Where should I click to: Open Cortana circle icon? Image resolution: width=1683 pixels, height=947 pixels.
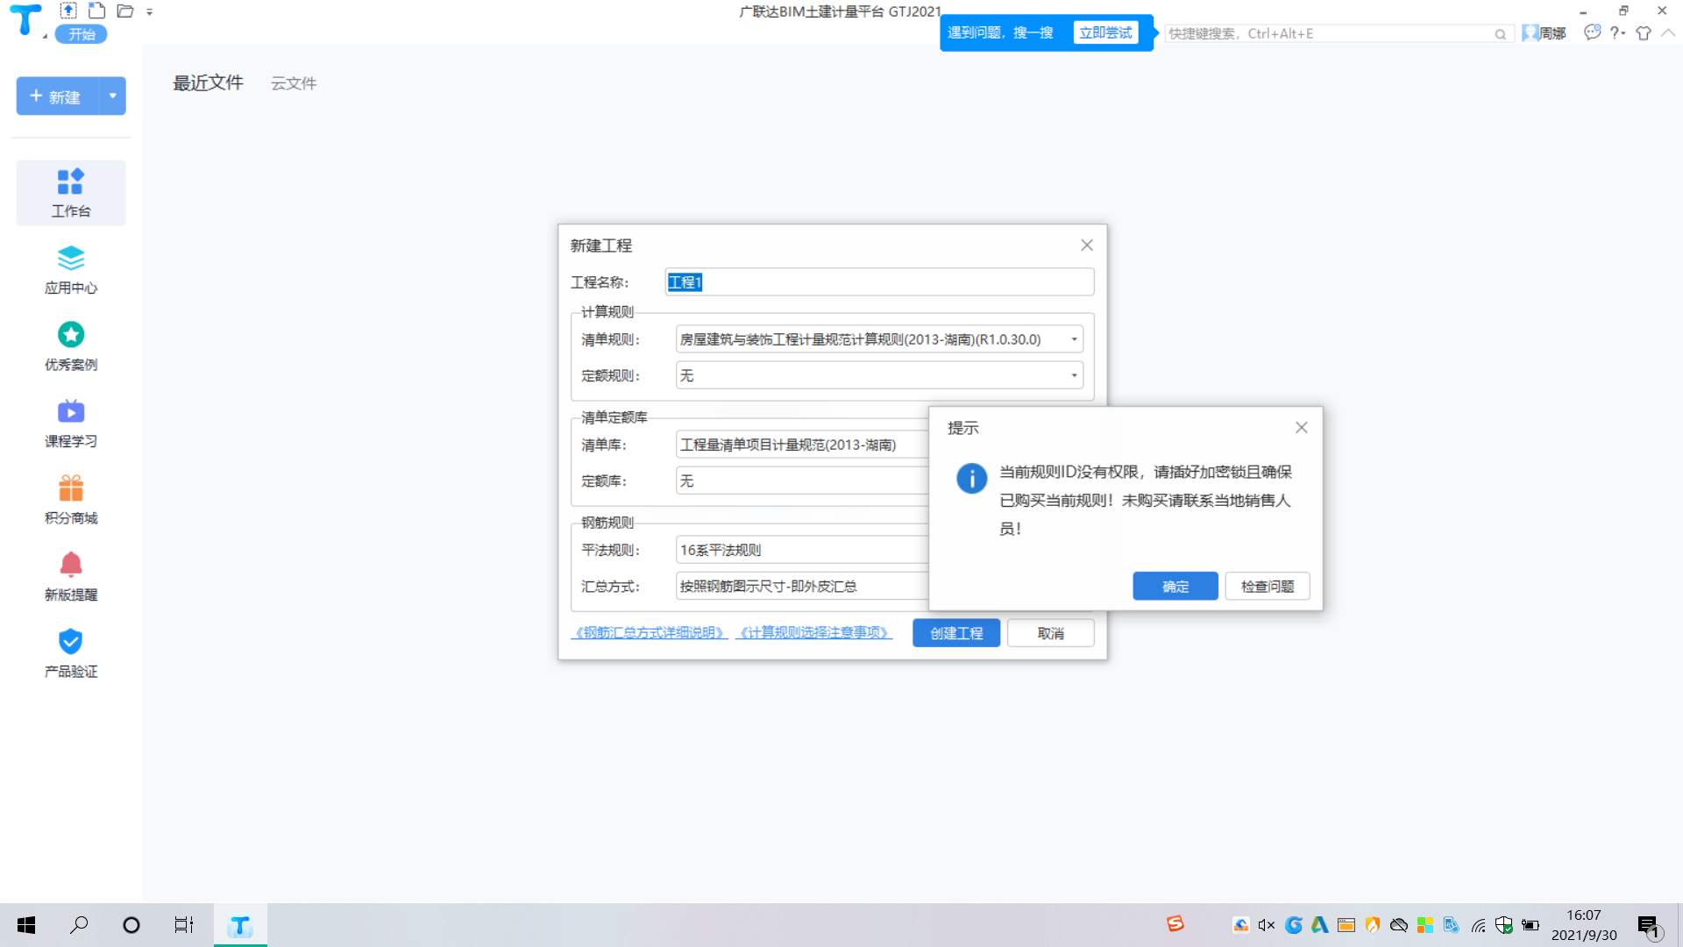[x=131, y=925]
